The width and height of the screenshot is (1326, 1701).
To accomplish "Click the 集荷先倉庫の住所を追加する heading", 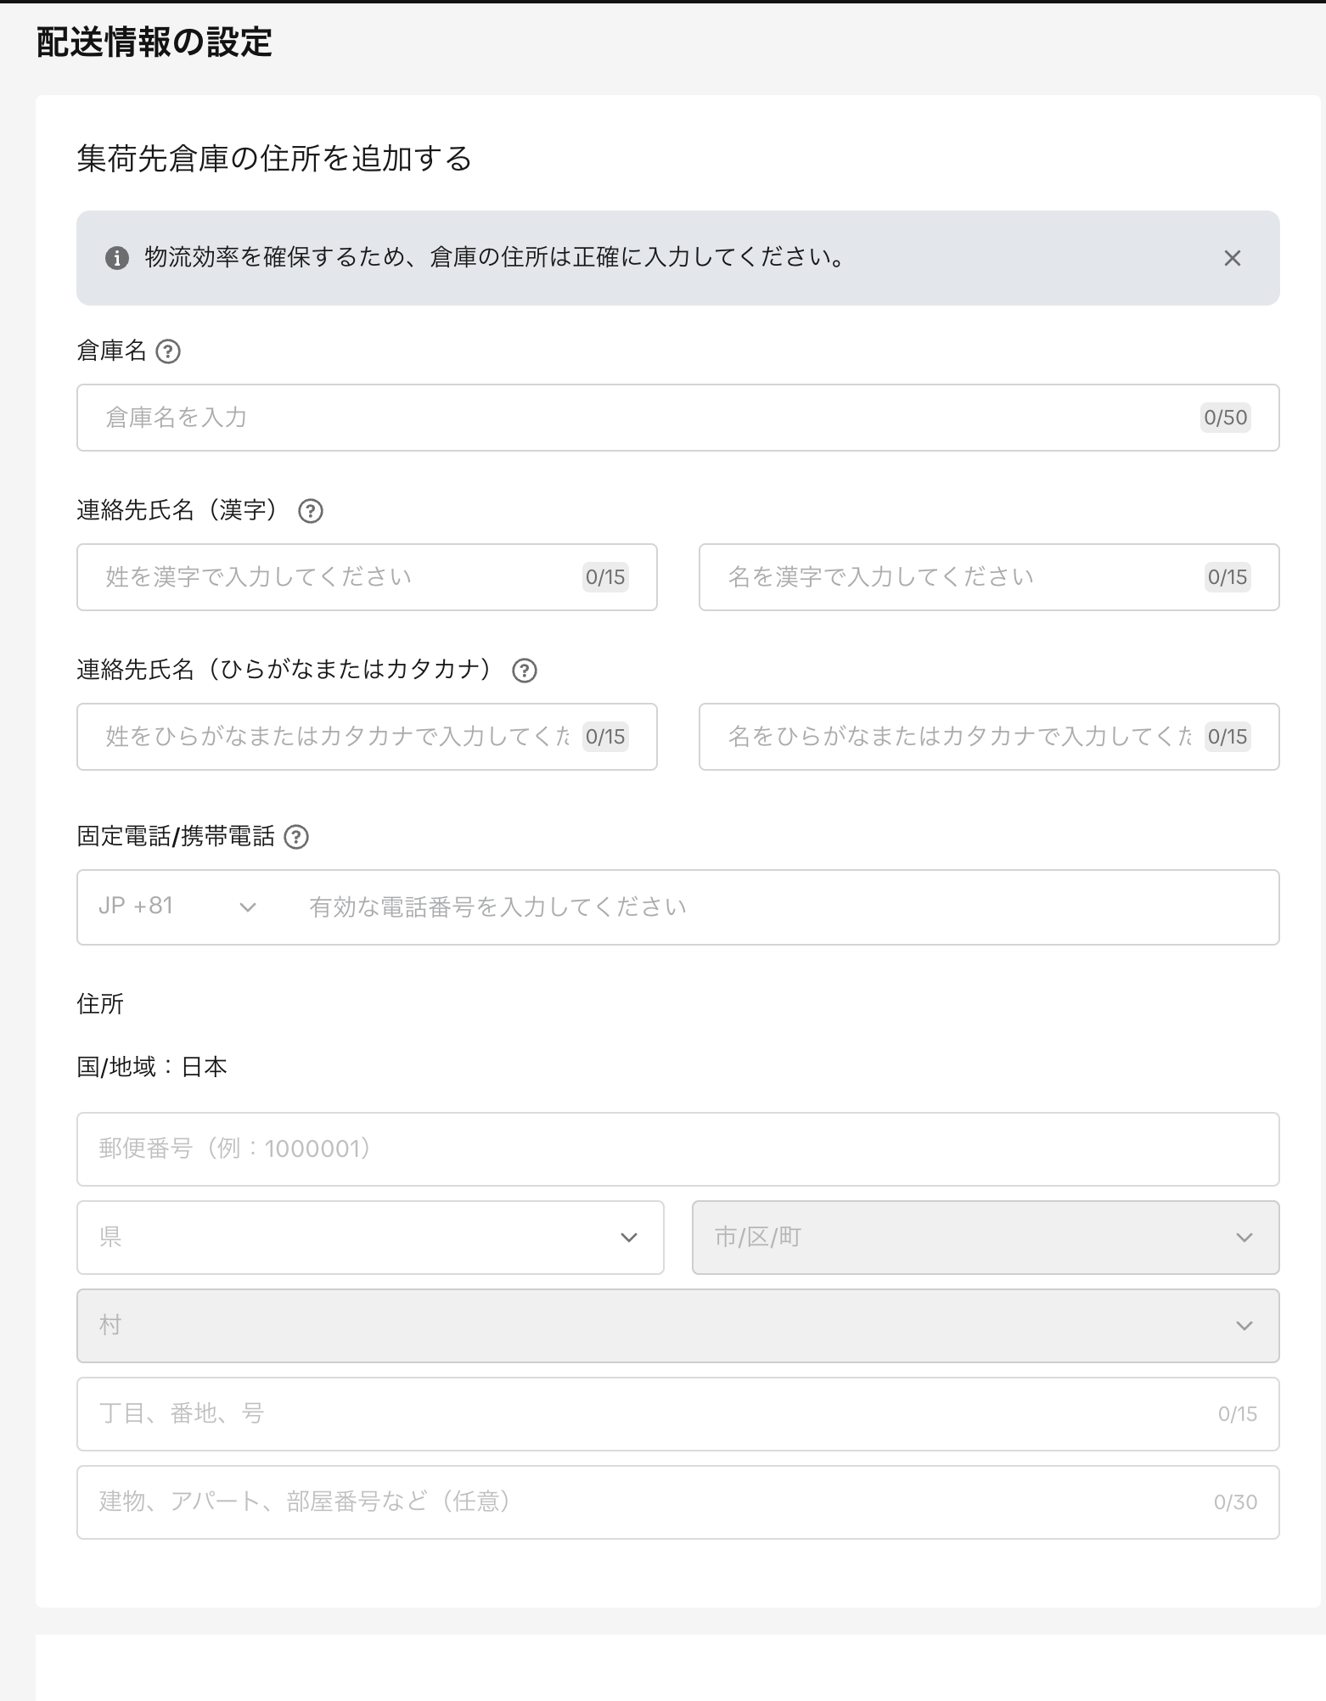I will click(x=274, y=159).
